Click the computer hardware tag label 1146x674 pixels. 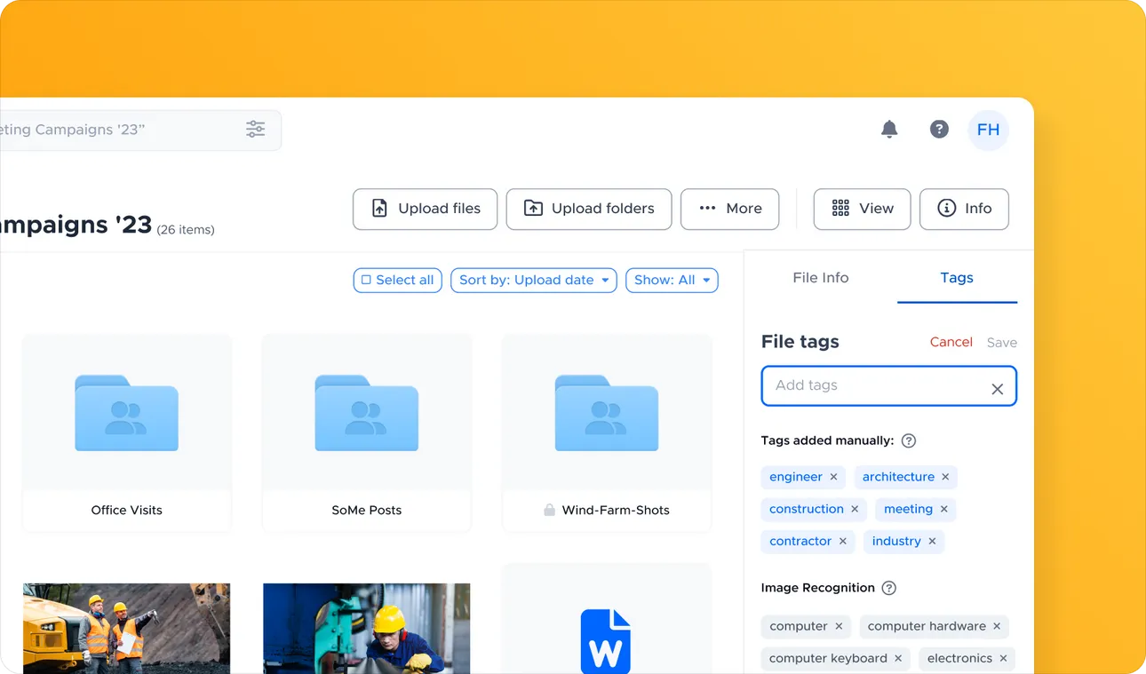pos(927,626)
